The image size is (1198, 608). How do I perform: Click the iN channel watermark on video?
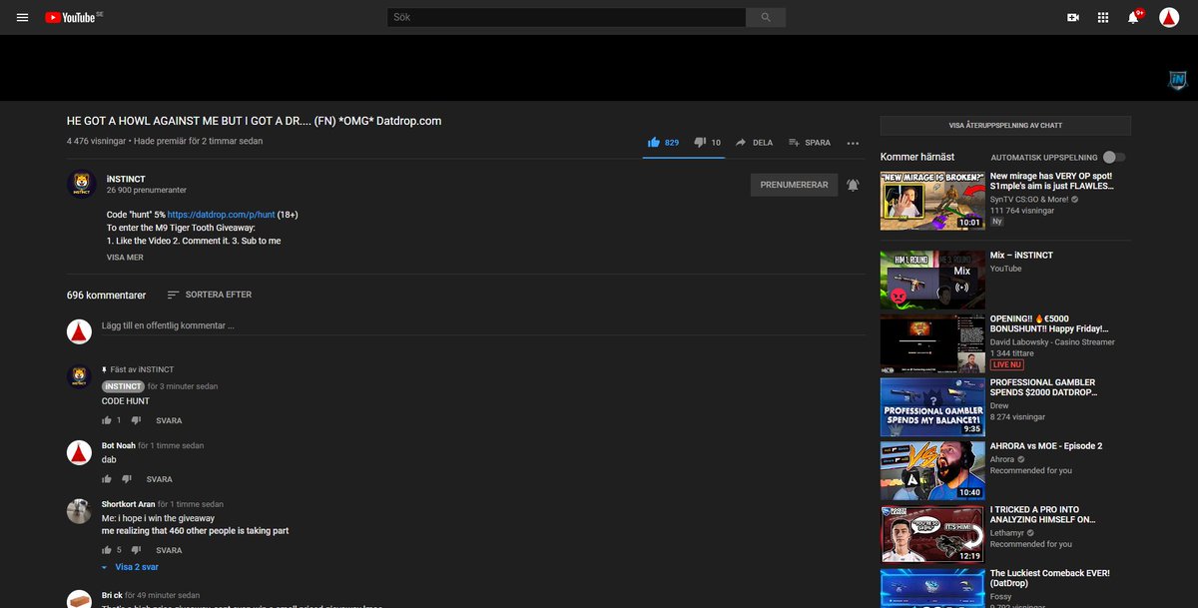click(1177, 80)
